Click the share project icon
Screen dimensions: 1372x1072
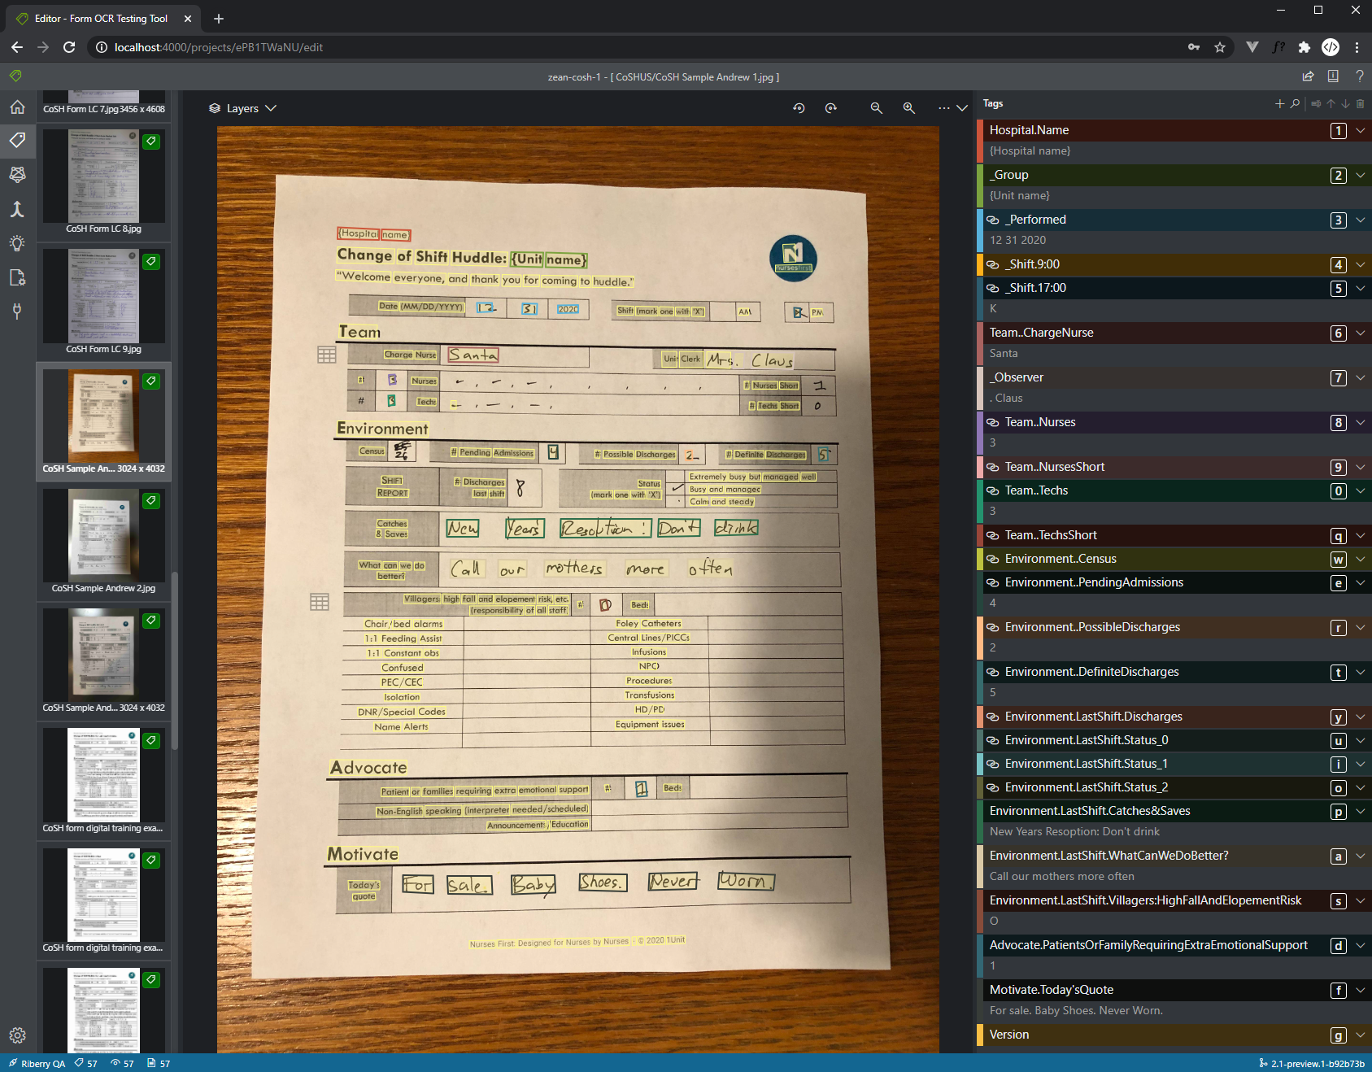1308,76
